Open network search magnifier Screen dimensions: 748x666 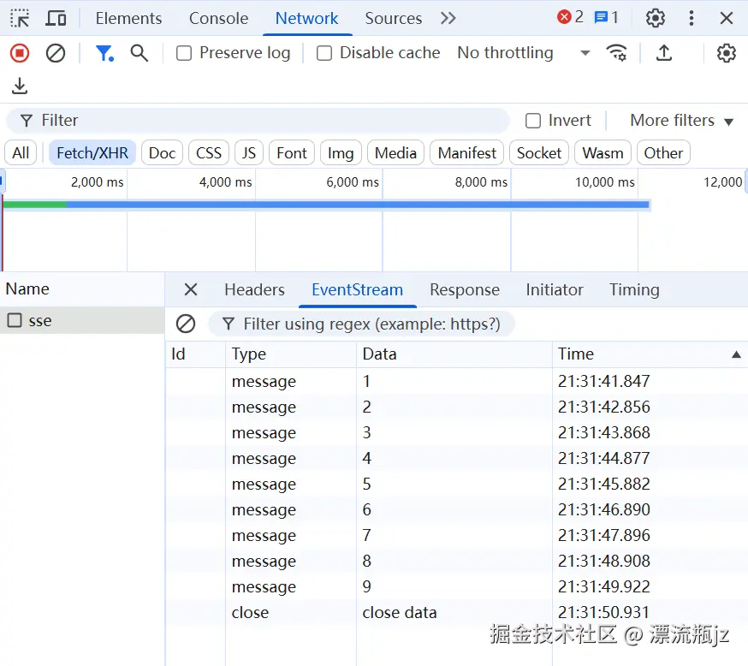point(140,53)
